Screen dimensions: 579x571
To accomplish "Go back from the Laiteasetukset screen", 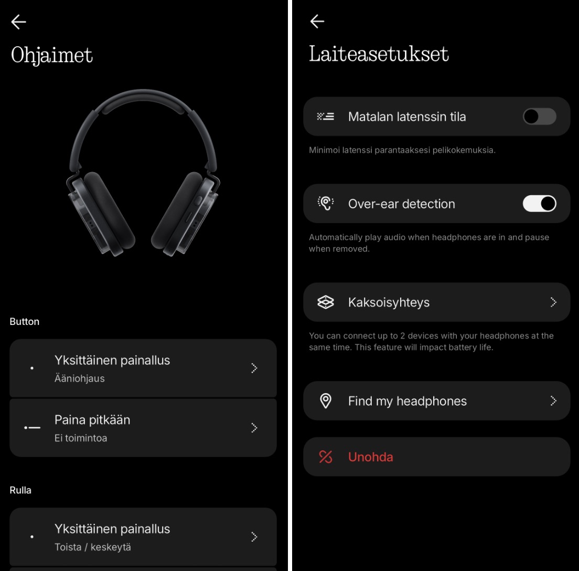I will click(x=317, y=22).
